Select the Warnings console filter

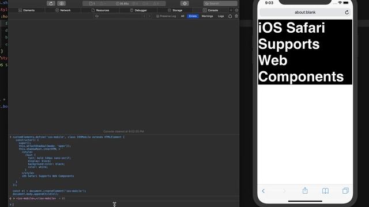tap(207, 16)
